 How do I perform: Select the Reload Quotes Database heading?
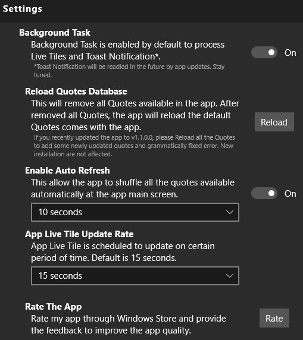(x=76, y=92)
